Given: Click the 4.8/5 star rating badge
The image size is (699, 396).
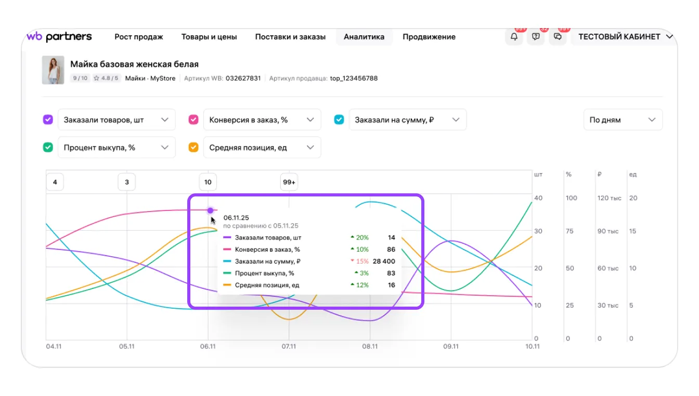Looking at the screenshot, I should [x=106, y=78].
